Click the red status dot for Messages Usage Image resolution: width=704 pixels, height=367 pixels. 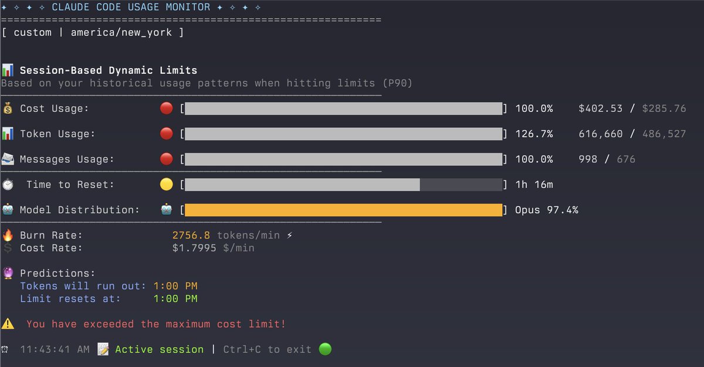(167, 159)
